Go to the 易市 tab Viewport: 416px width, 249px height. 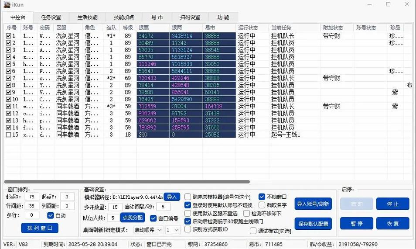(157, 17)
